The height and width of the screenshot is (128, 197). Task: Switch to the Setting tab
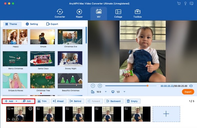(32, 24)
